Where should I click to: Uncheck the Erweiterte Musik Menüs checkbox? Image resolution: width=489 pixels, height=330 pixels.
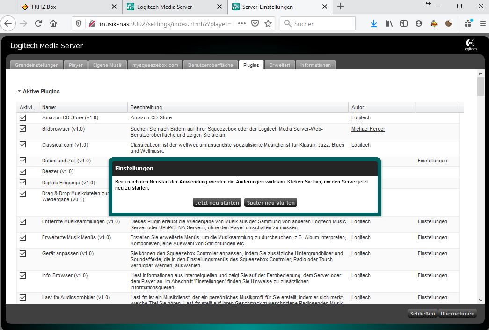coord(23,237)
